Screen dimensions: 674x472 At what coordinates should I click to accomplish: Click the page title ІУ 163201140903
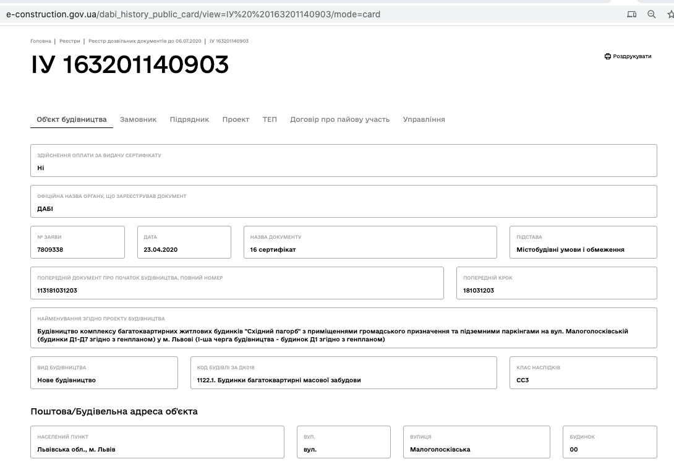[x=130, y=64]
